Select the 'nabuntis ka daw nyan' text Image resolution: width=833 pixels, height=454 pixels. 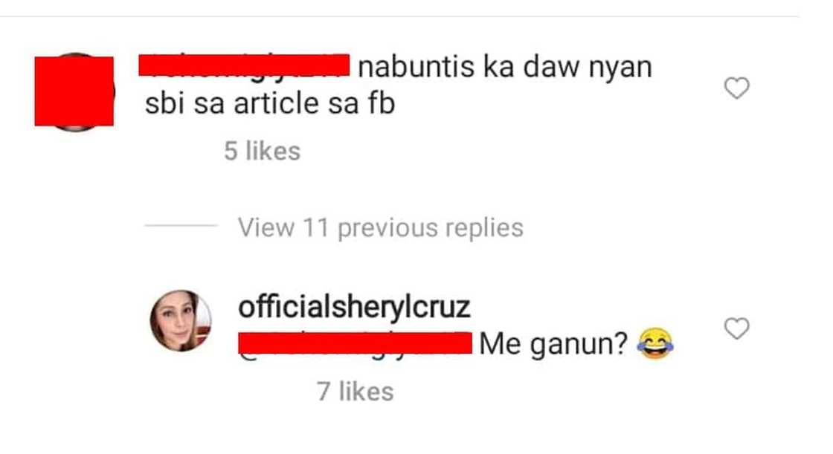tap(505, 68)
